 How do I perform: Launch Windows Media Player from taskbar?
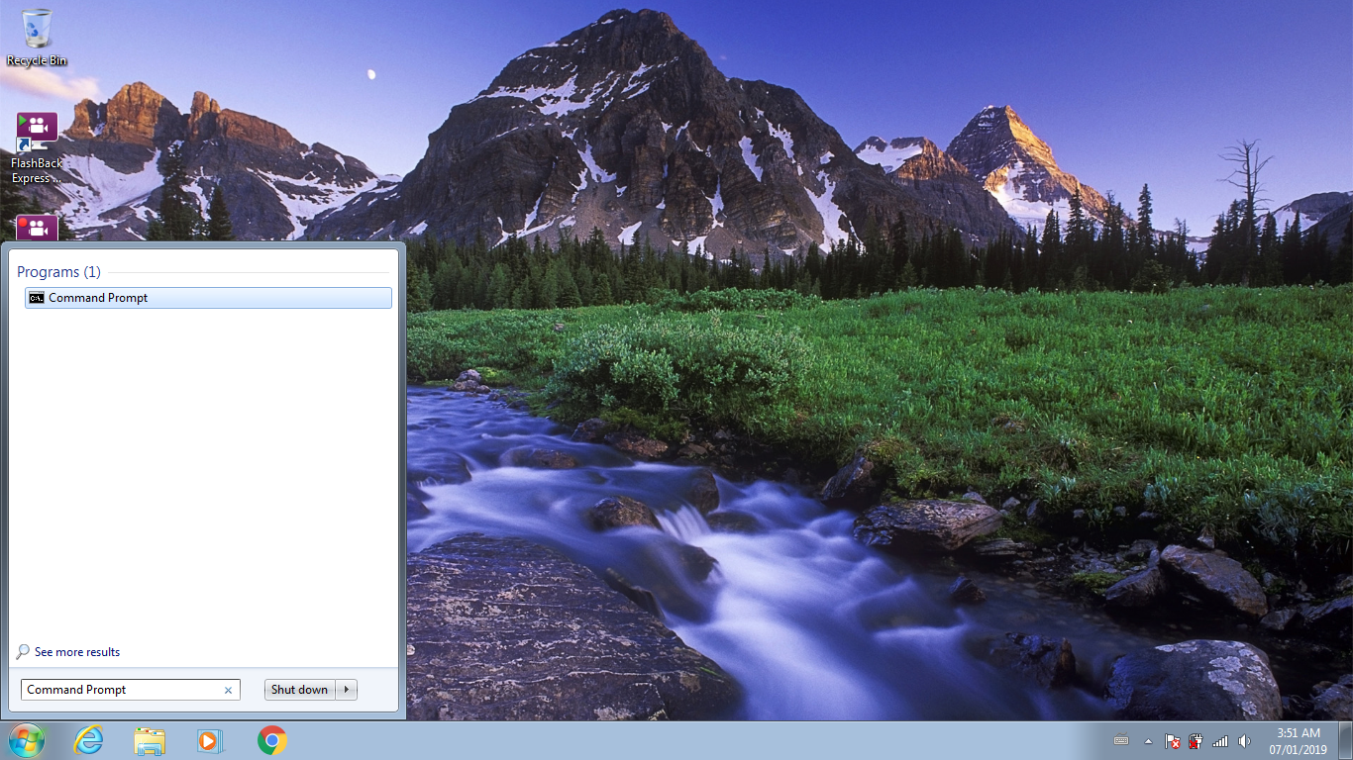click(x=210, y=739)
